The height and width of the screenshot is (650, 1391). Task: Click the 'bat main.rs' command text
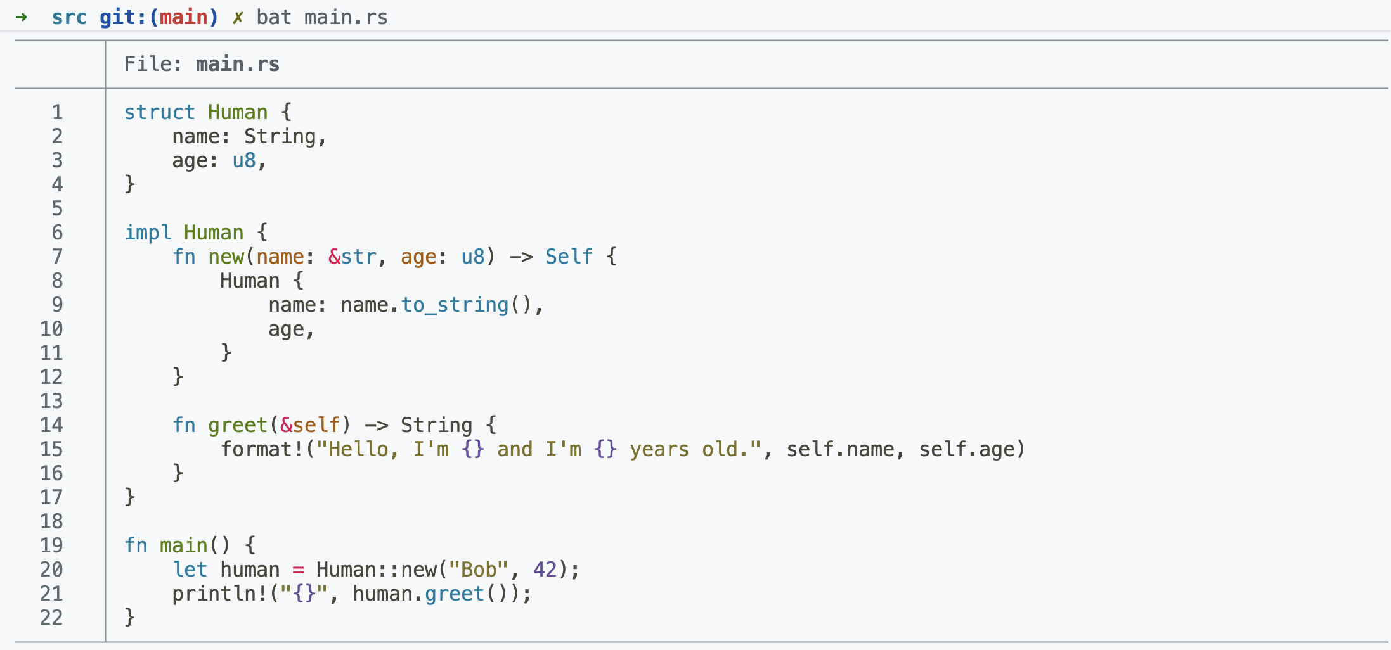pos(322,17)
